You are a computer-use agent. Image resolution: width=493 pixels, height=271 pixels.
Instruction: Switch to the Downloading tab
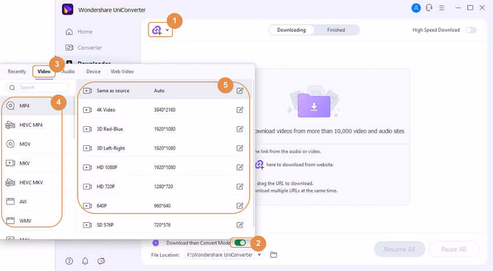click(x=292, y=30)
